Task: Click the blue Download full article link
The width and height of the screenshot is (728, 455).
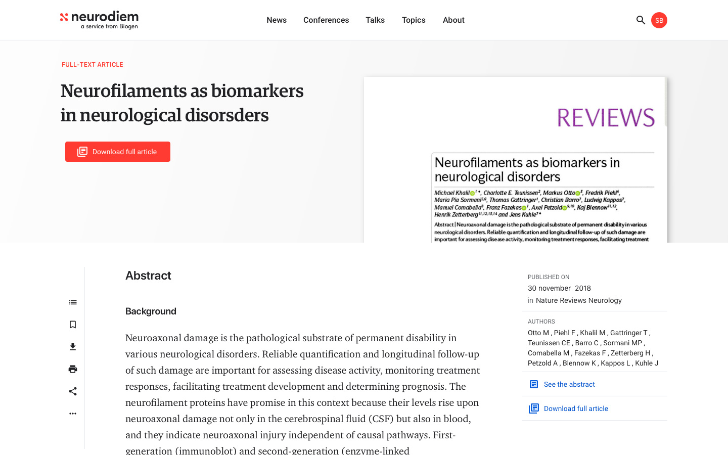Action: click(575, 408)
